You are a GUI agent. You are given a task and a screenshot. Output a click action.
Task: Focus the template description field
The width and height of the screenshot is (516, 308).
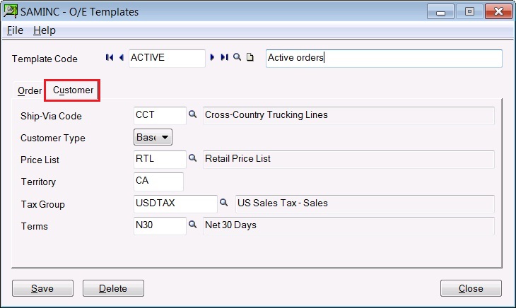[x=384, y=59]
